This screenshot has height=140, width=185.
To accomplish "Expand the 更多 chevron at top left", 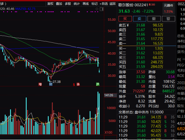I will pyautogui.click(x=3, y=4).
